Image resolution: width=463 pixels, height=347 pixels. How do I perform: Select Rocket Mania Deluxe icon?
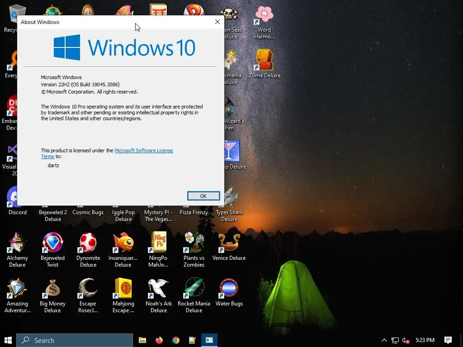pos(194,295)
